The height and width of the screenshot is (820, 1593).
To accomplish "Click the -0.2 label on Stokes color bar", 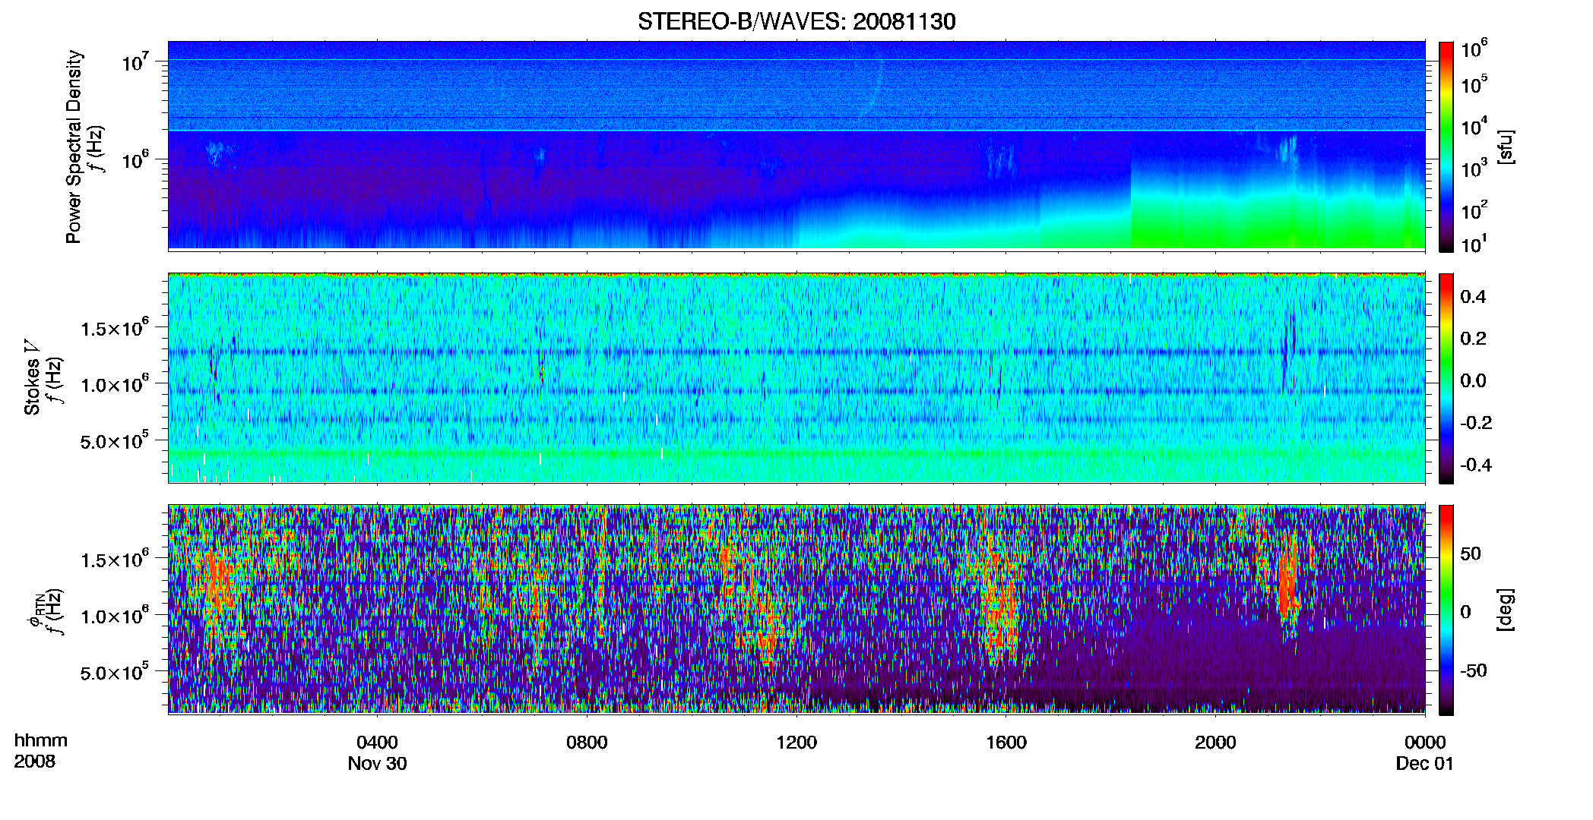I will (1476, 423).
